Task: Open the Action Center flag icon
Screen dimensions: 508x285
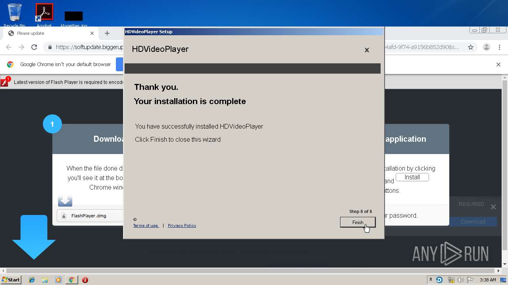Action: tap(470, 280)
